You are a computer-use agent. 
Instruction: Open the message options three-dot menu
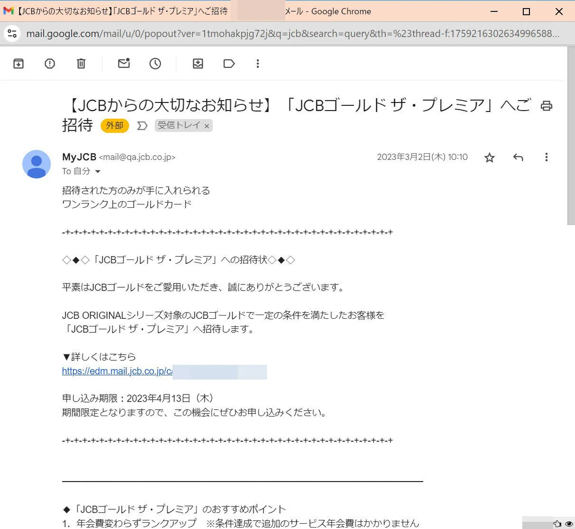(546, 157)
